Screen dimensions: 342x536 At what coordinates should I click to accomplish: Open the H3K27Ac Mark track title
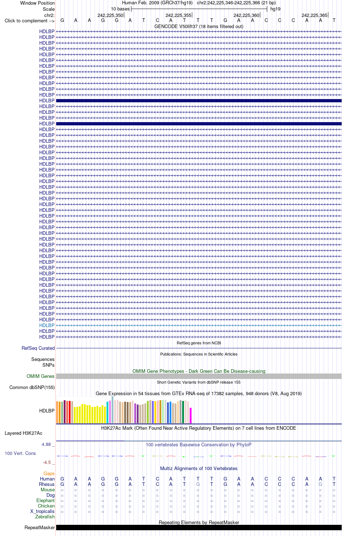click(199, 428)
